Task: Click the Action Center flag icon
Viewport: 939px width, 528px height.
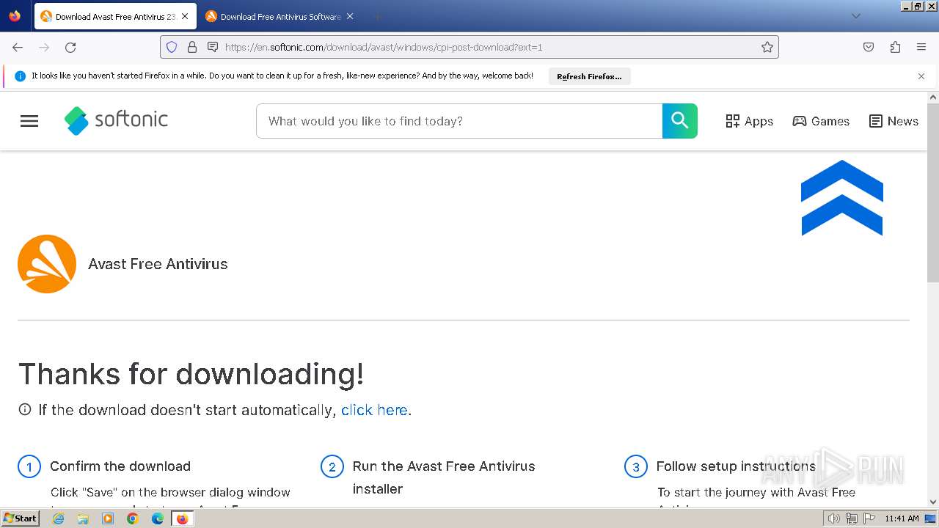Action: [869, 518]
